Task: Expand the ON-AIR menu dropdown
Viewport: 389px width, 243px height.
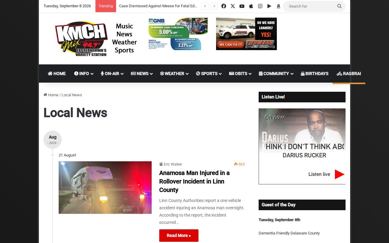Action: pyautogui.click(x=112, y=74)
